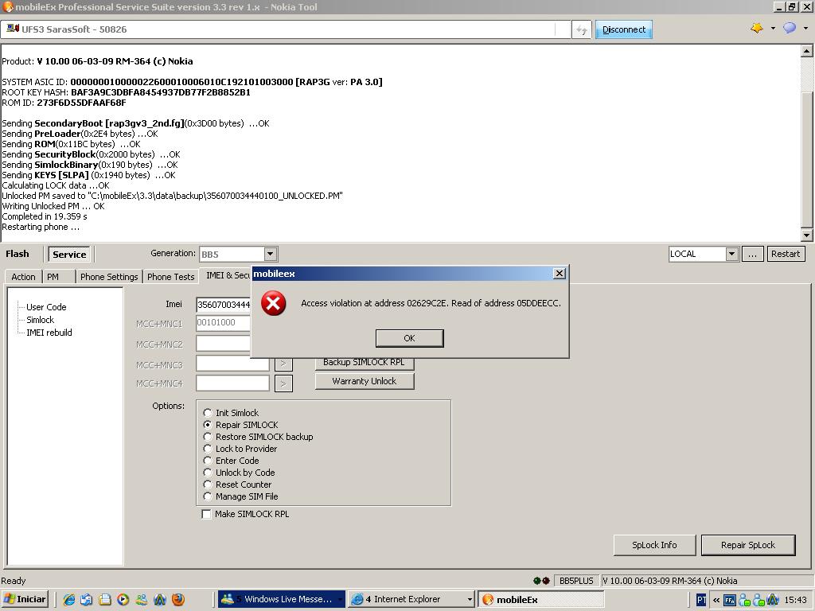815x611 pixels.
Task: Select User Code in the tree
Action: click(46, 307)
